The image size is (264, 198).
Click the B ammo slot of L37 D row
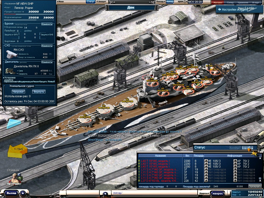pos(235,181)
